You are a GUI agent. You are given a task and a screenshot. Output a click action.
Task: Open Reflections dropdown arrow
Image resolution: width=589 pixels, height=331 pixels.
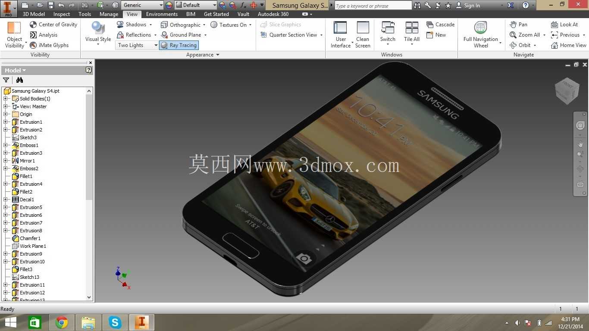[155, 35]
